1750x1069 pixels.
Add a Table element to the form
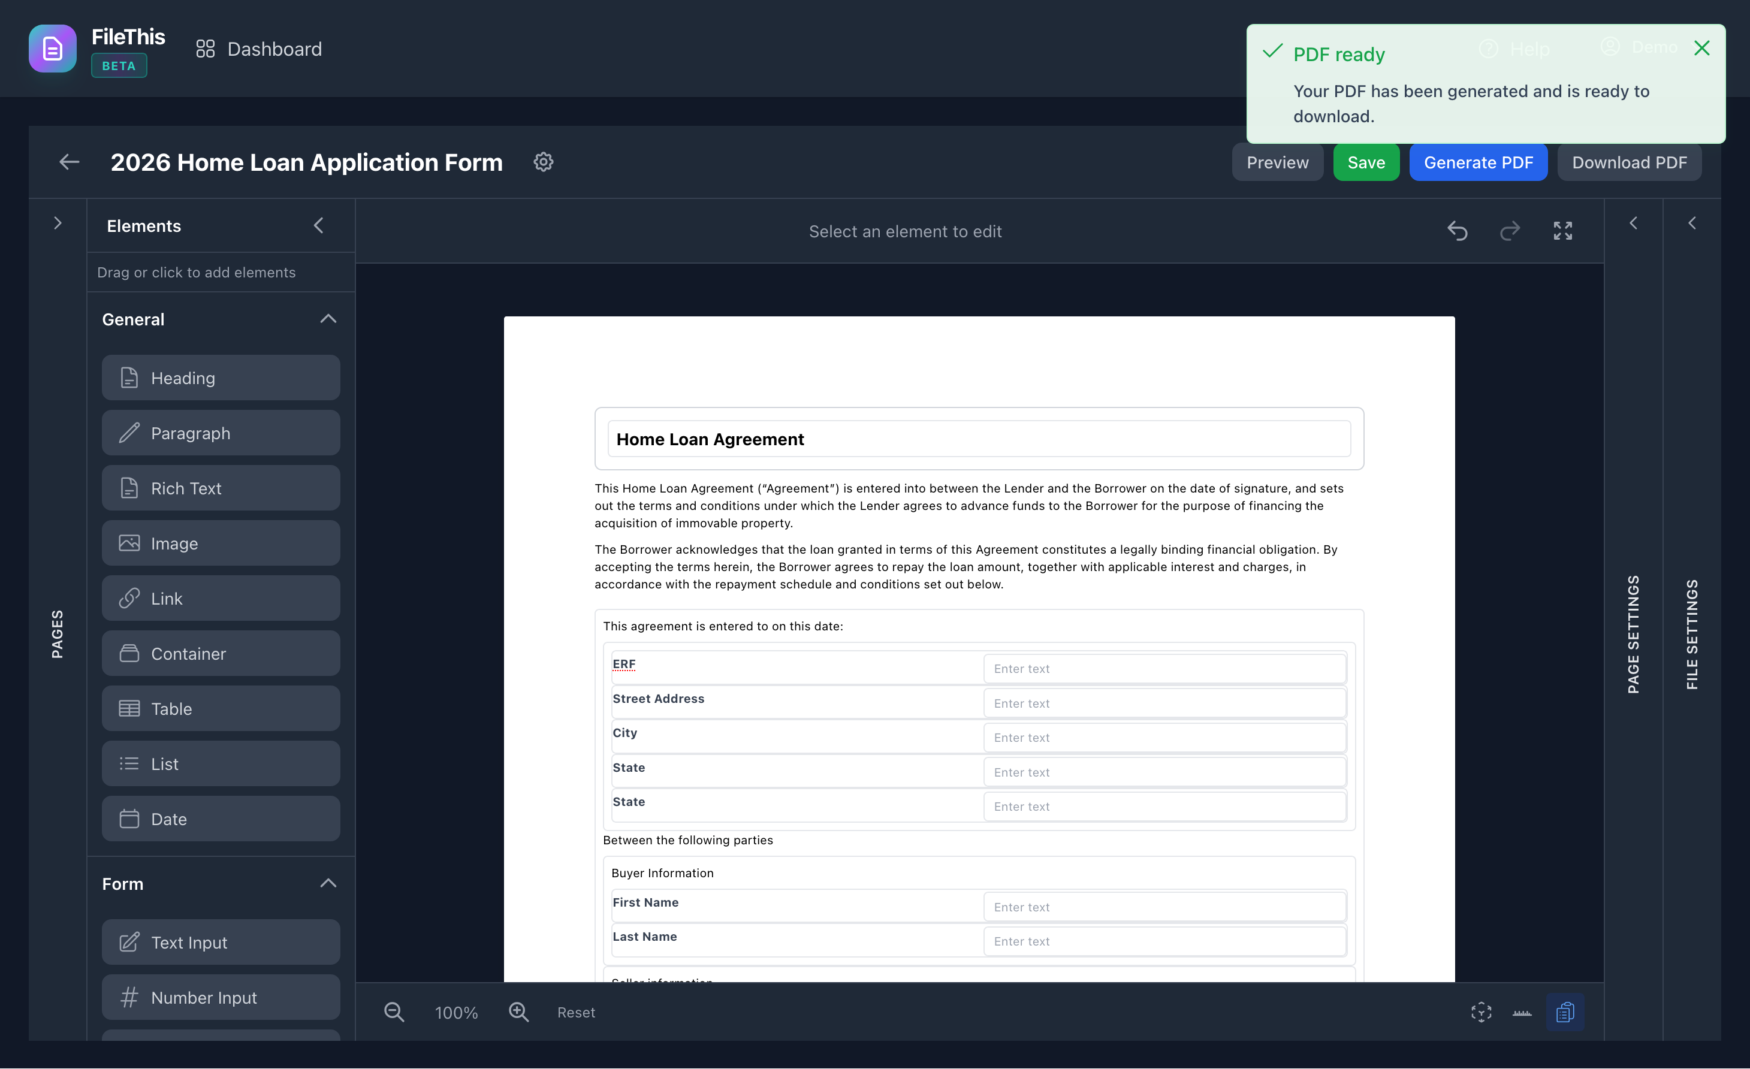pos(221,708)
